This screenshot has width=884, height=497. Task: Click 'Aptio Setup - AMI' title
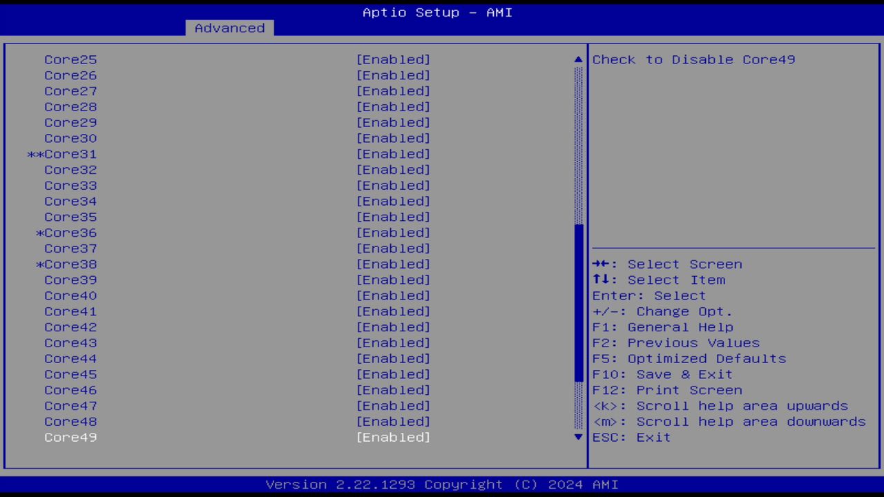point(437,12)
